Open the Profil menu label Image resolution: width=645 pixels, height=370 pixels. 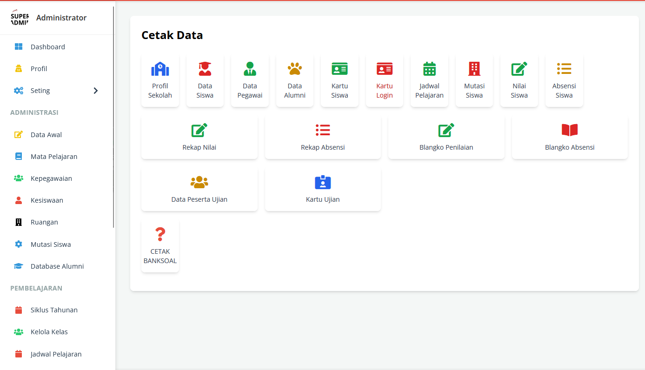point(39,69)
